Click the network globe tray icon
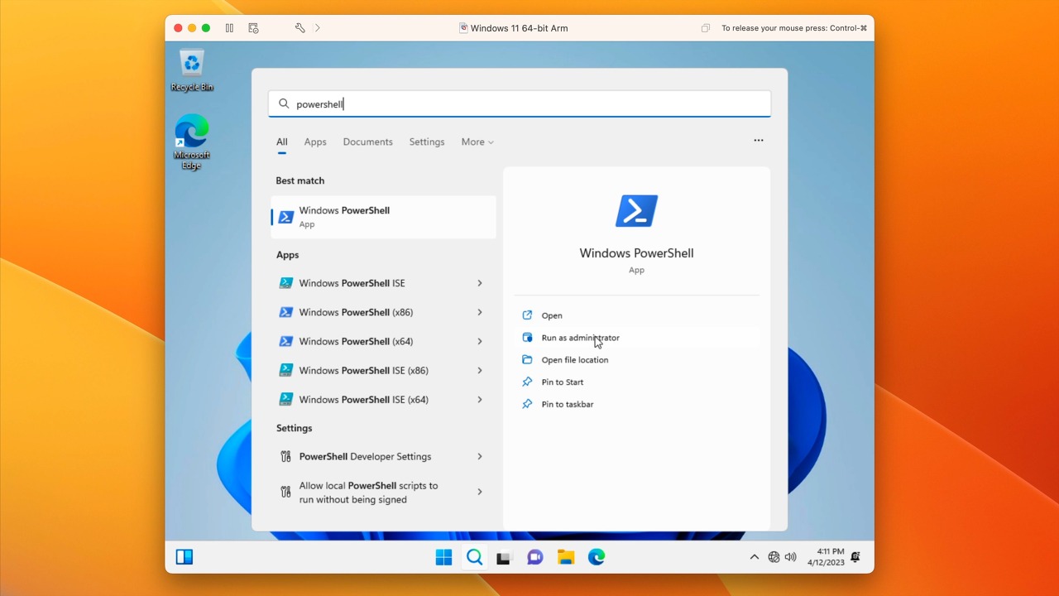This screenshot has height=596, width=1059. [774, 557]
